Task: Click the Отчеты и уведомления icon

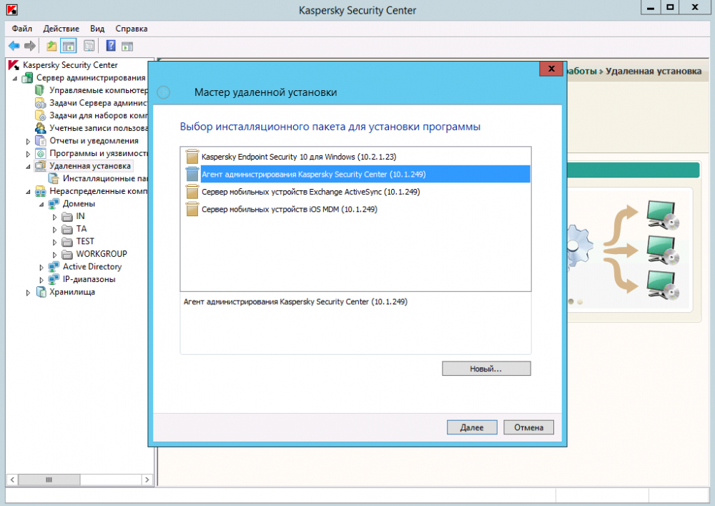Action: tap(41, 140)
